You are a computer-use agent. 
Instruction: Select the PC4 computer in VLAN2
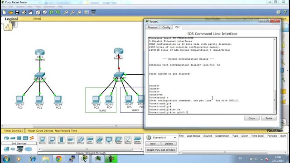(x=109, y=100)
